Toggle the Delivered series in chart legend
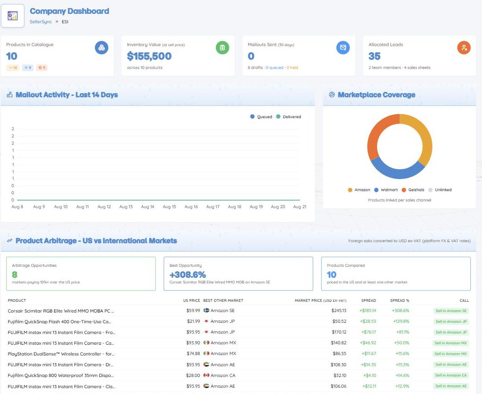This screenshot has width=482, height=394. [288, 117]
